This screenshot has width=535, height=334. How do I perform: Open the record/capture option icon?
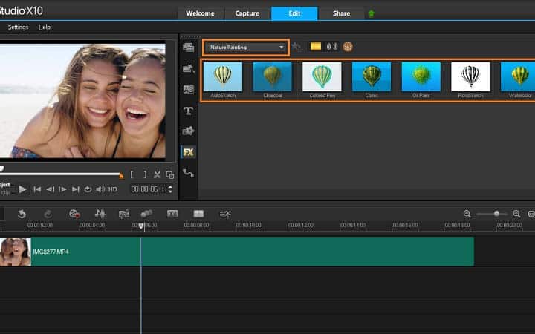[74, 214]
